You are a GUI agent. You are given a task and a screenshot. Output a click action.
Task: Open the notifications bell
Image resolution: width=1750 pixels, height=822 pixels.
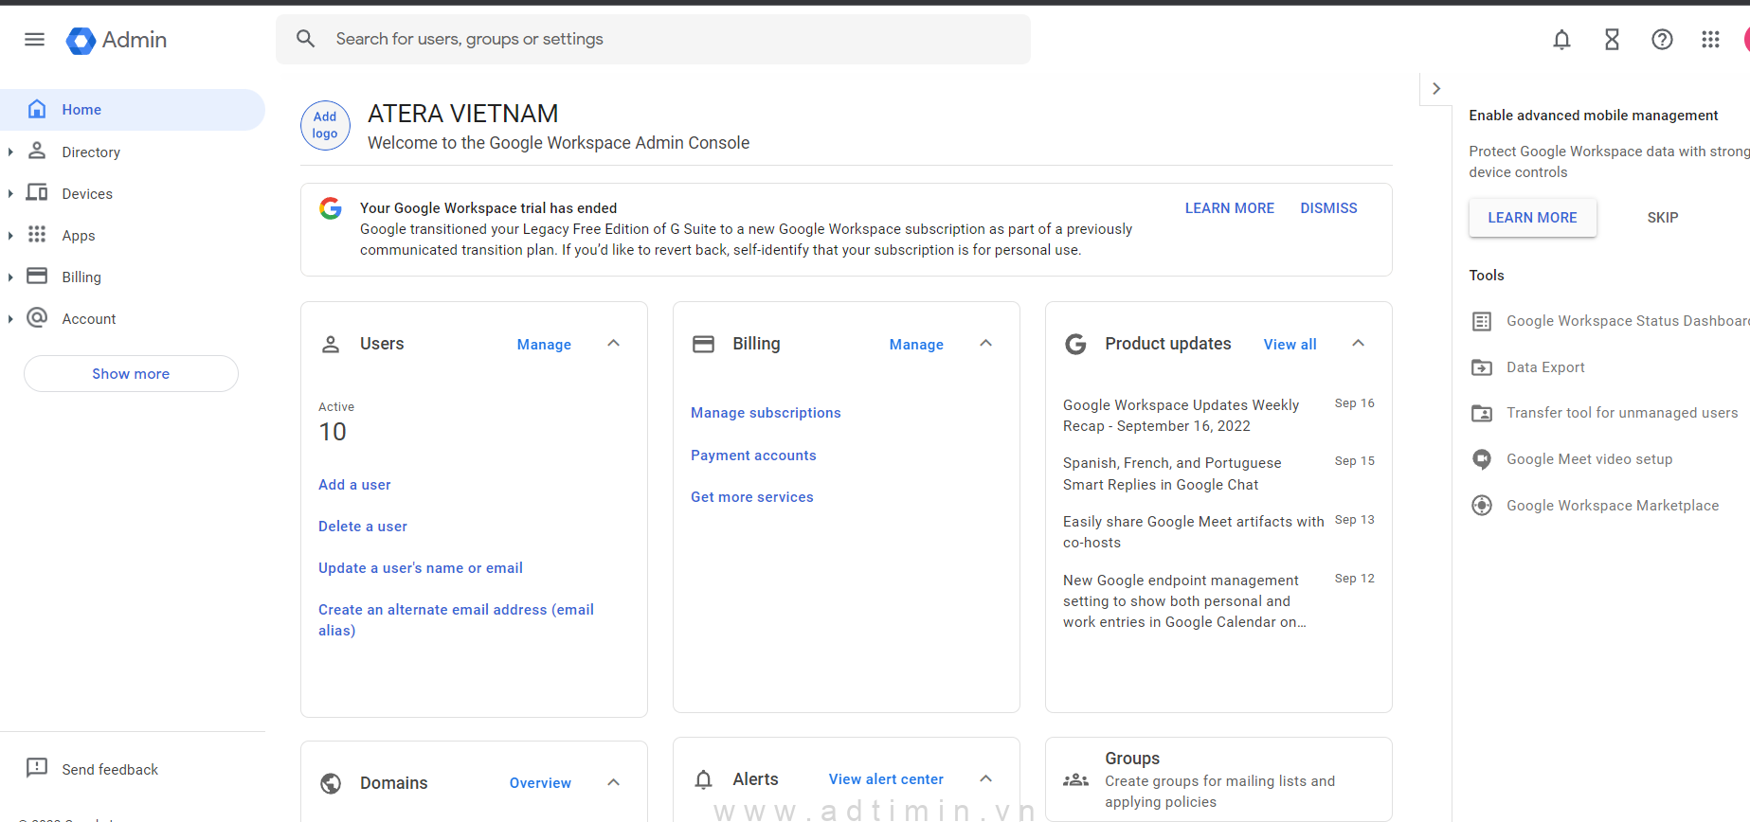[x=1561, y=40]
